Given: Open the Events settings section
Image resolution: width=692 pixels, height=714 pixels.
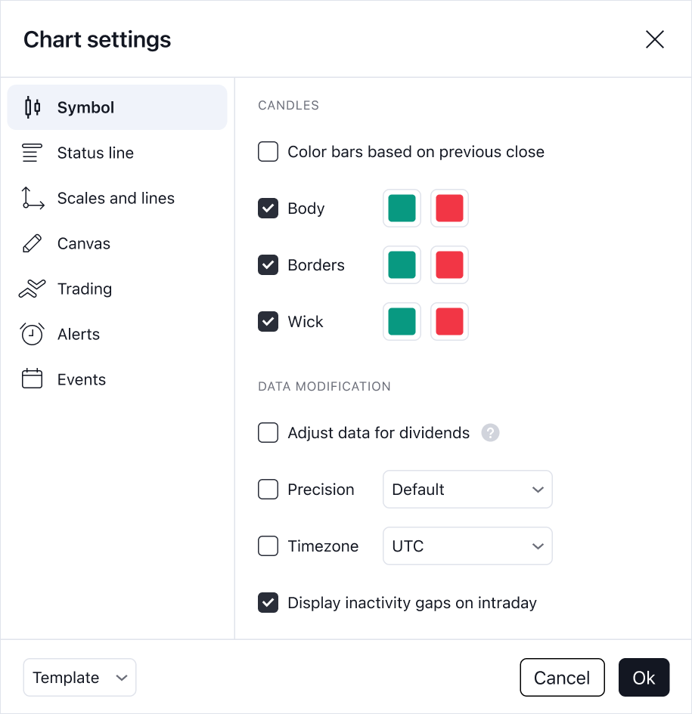Looking at the screenshot, I should [82, 379].
